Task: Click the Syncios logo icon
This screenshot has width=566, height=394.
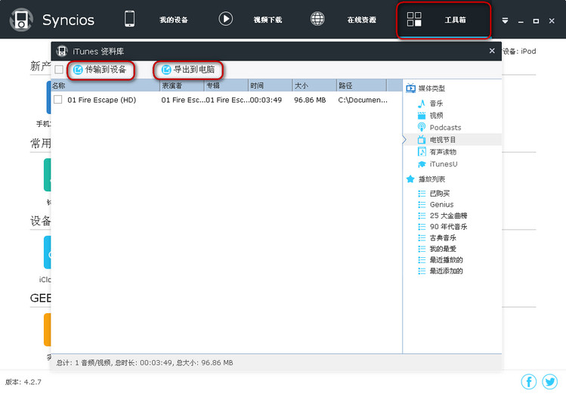Action: (x=21, y=20)
